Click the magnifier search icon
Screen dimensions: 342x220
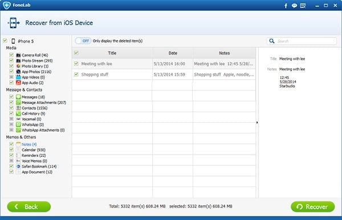tap(272, 41)
